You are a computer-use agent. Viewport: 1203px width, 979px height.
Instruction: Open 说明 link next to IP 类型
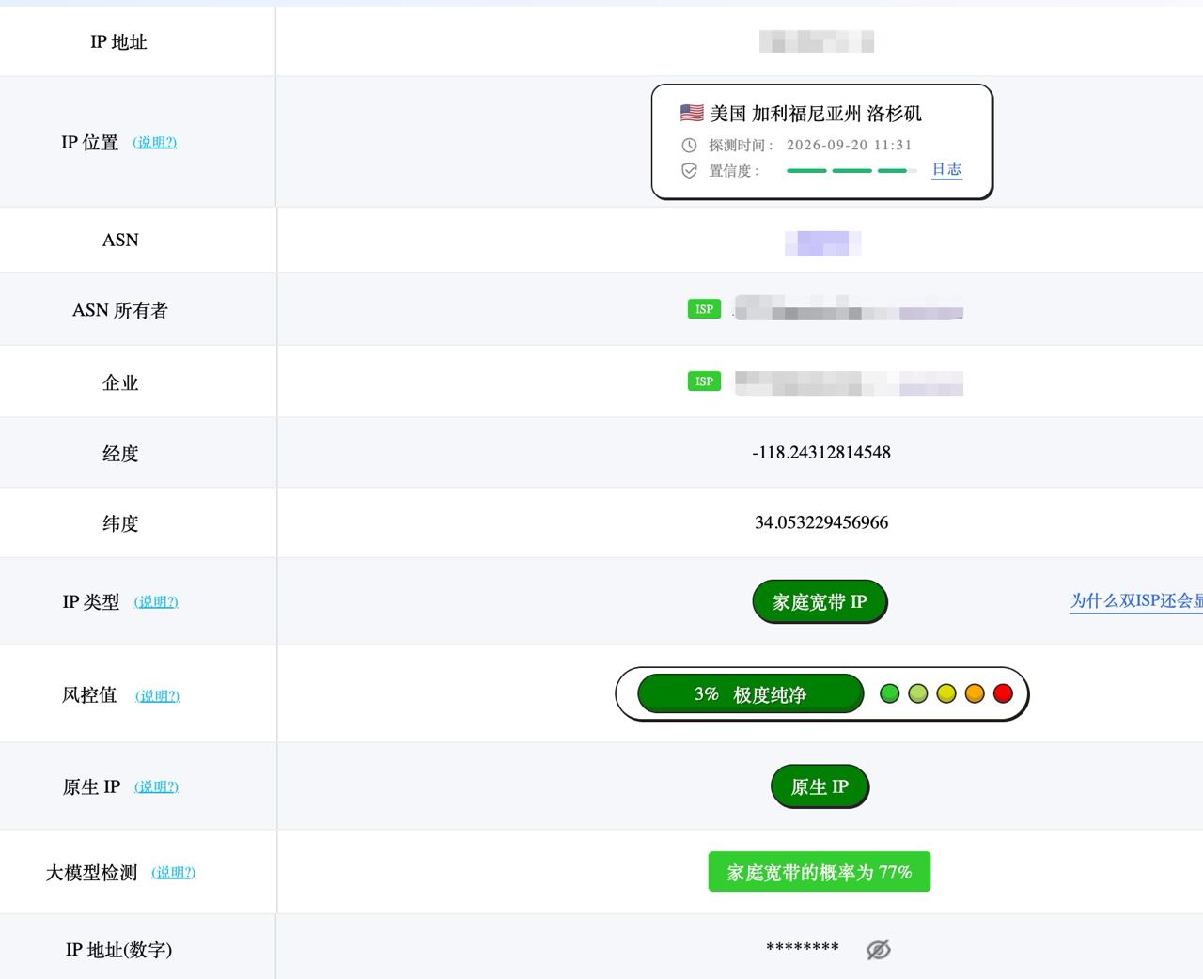(x=156, y=601)
